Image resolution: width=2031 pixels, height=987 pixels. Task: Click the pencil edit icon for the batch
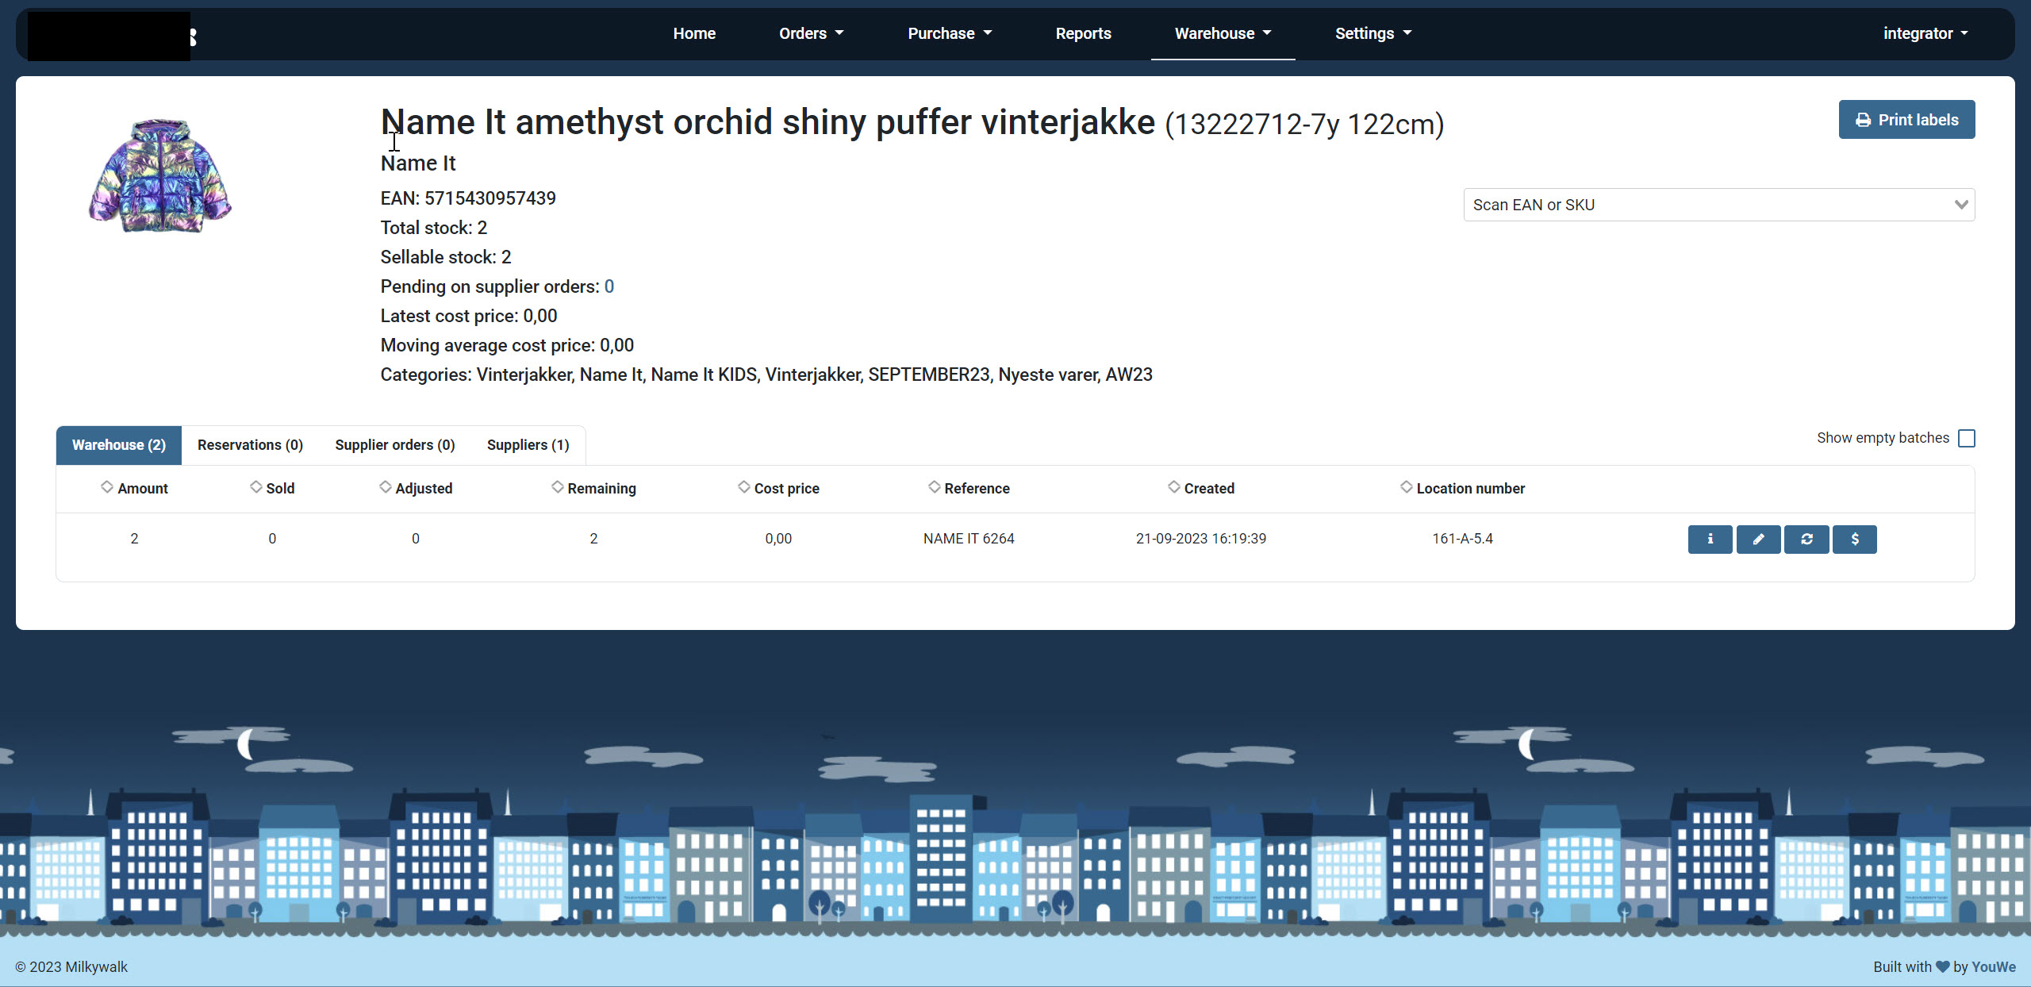click(1758, 539)
